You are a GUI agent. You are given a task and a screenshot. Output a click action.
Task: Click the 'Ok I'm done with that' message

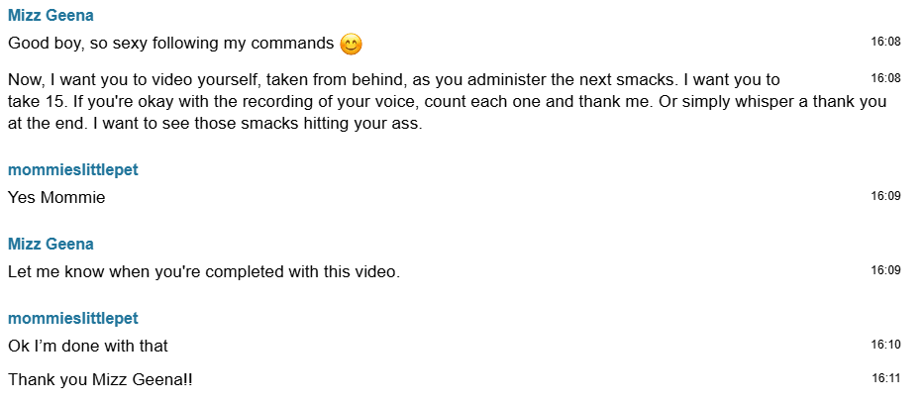(88, 346)
